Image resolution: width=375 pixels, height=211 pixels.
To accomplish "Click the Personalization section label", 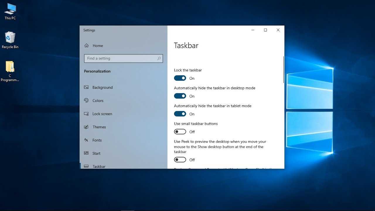I will point(97,71).
